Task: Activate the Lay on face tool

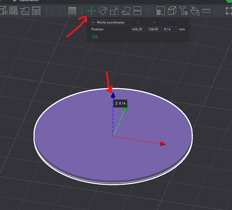Action: click(126, 10)
